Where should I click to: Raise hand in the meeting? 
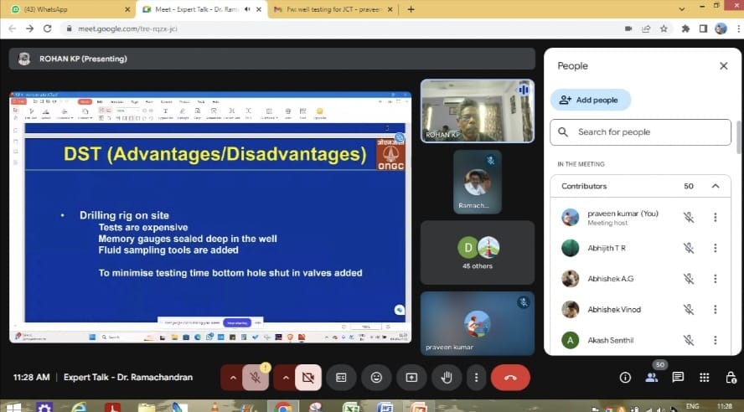pos(447,378)
